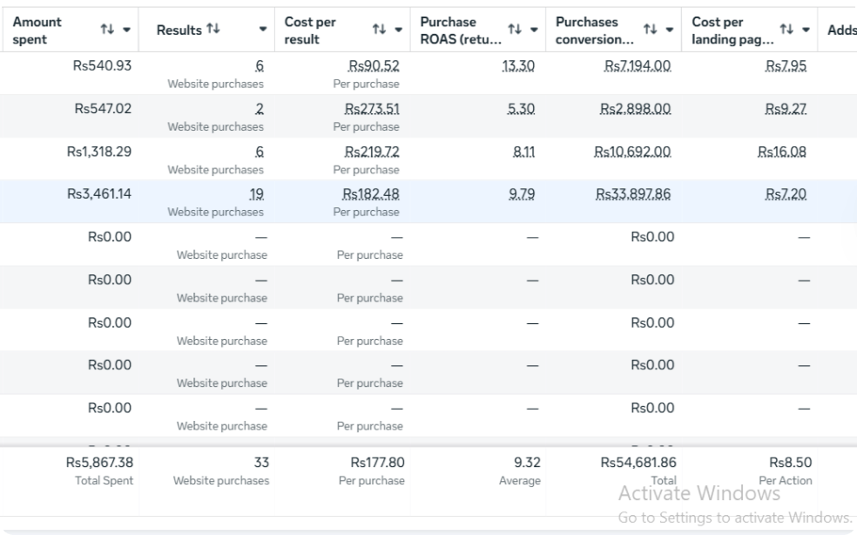Sort Purchase ROAS column arrows
Image resolution: width=857 pixels, height=535 pixels.
515,29
